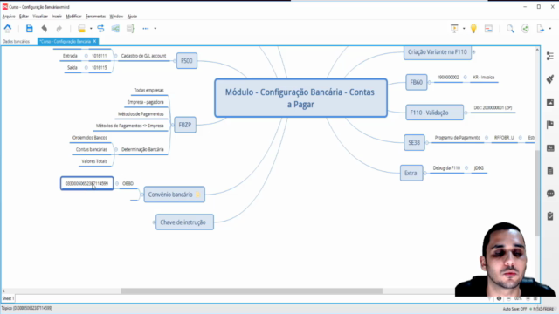Save the mind map with the floppy icon
Image resolution: width=559 pixels, height=314 pixels.
coord(29,29)
